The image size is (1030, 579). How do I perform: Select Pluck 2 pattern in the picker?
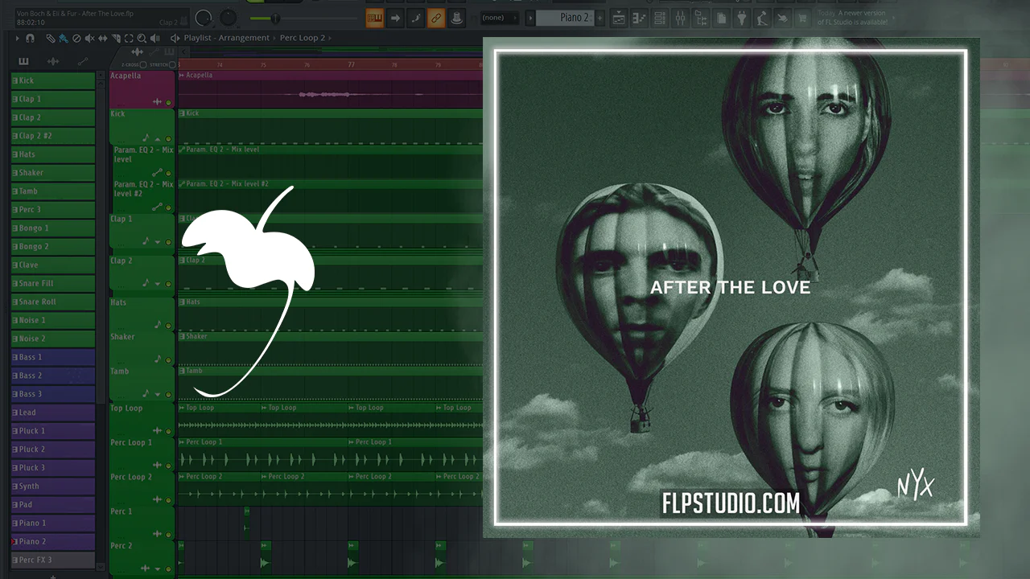pyautogui.click(x=53, y=450)
